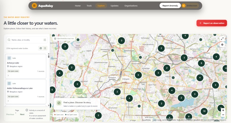Open the Updates nav item
Image resolution: width=231 pixels, height=123 pixels.
click(114, 6)
